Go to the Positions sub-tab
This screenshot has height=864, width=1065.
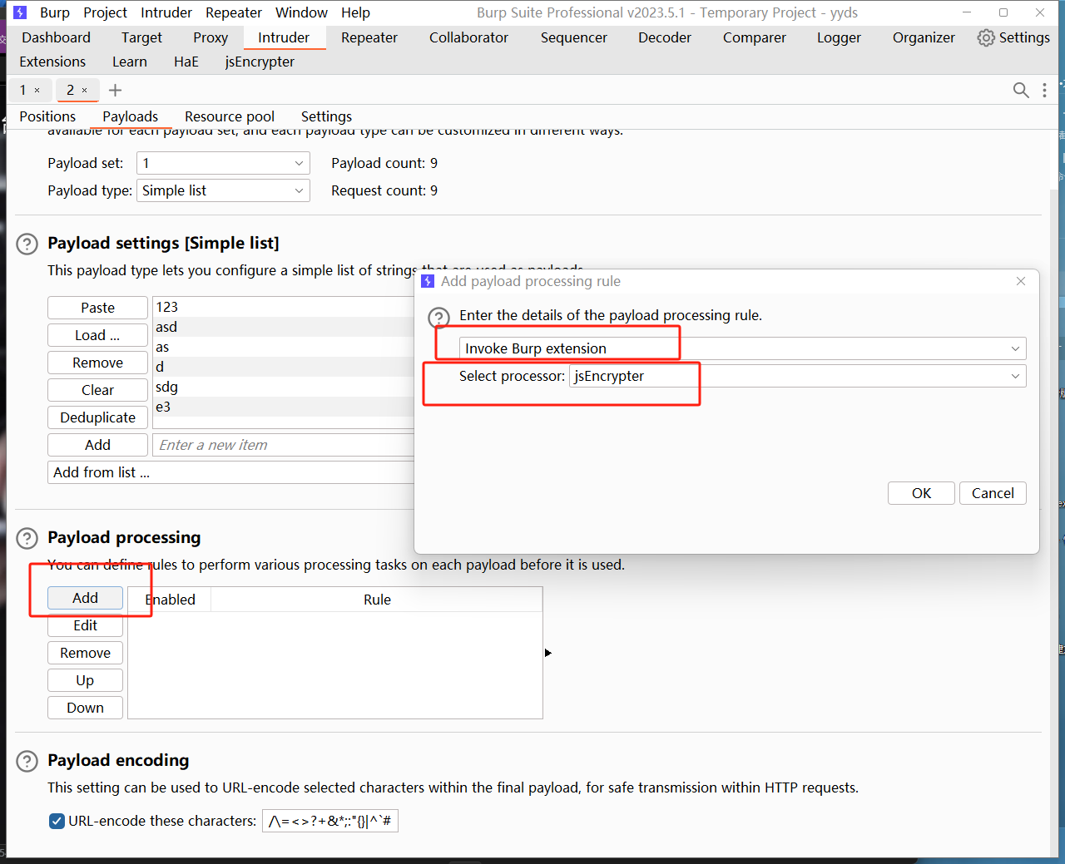pos(47,116)
